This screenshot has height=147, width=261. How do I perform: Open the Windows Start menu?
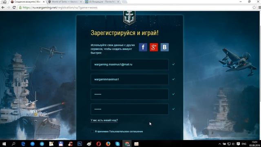point(4,144)
